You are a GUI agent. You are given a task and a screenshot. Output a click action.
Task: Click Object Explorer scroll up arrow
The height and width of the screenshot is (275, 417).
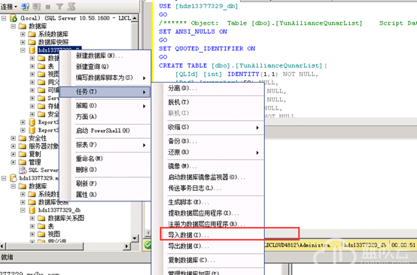tap(135, 18)
